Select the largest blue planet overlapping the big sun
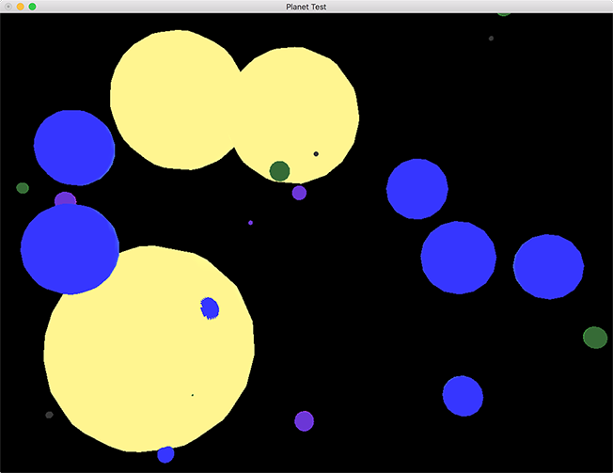 click(70, 249)
